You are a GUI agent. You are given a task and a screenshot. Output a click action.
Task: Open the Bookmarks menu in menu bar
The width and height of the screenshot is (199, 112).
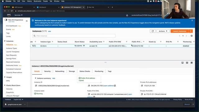coord(37,1)
